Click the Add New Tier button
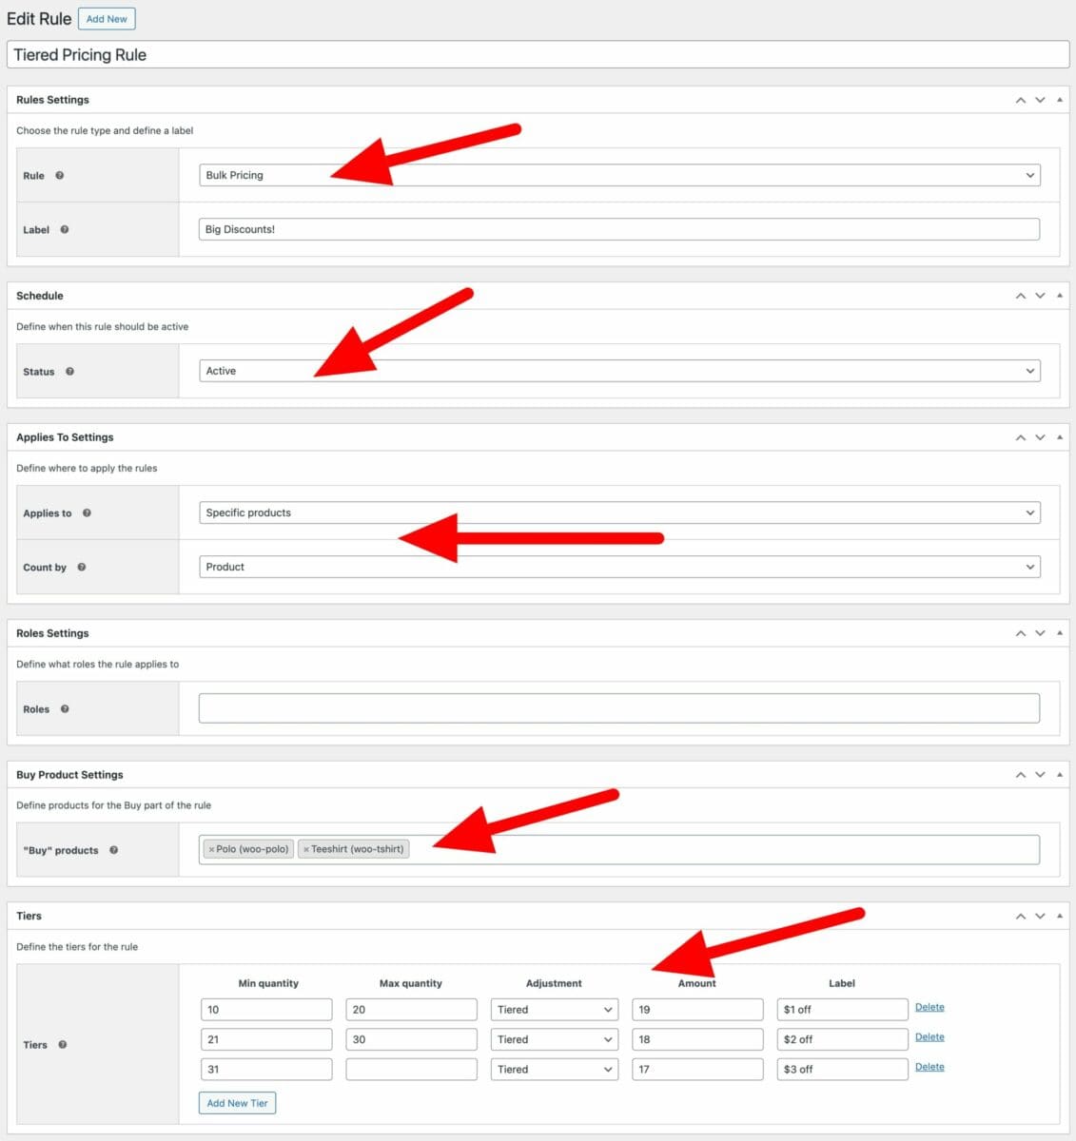This screenshot has width=1076, height=1141. click(238, 1103)
